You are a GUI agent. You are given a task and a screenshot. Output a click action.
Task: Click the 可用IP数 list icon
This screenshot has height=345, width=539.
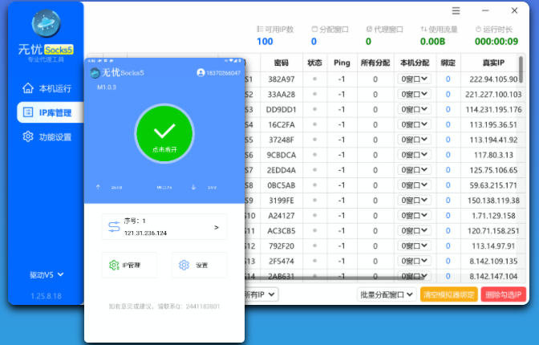(x=260, y=29)
